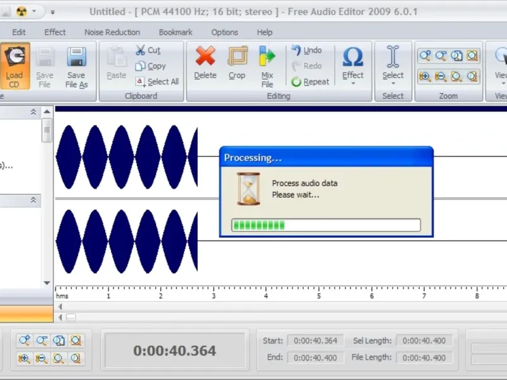Click the Save File As icon
Image resolution: width=507 pixels, height=380 pixels.
click(76, 57)
